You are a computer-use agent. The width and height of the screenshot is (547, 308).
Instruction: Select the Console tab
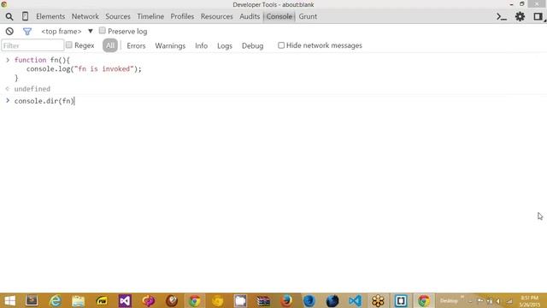279,16
